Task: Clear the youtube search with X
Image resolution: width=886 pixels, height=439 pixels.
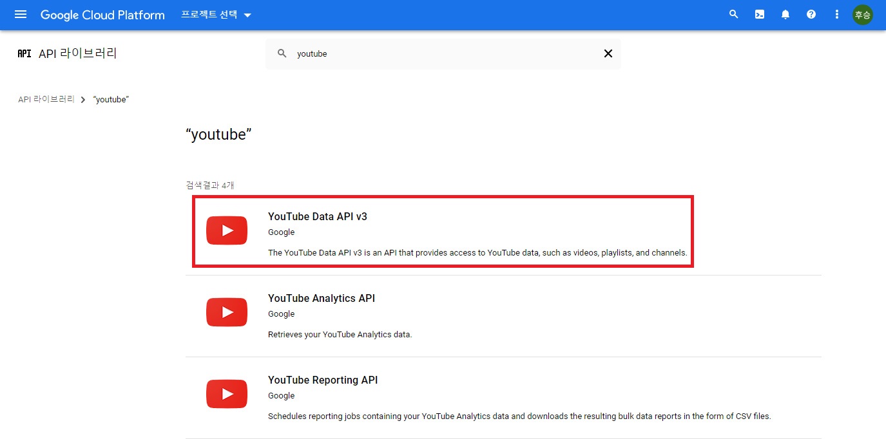Action: pos(608,53)
